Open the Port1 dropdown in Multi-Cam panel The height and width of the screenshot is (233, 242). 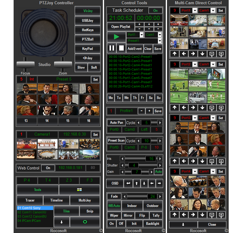coord(186,10)
